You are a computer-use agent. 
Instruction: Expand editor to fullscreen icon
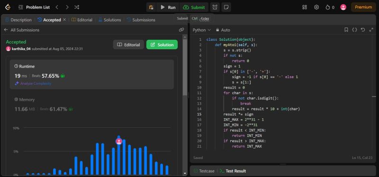click(371, 30)
